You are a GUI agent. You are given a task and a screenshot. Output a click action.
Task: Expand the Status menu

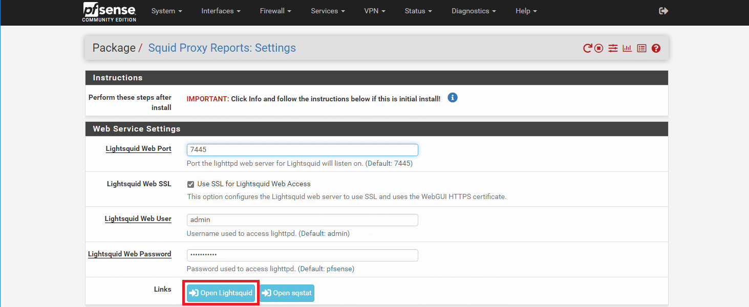coord(418,11)
